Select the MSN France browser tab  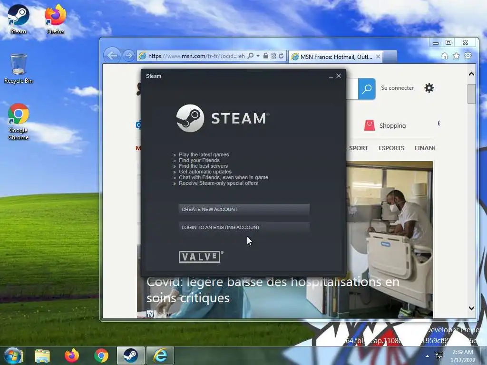pos(335,57)
